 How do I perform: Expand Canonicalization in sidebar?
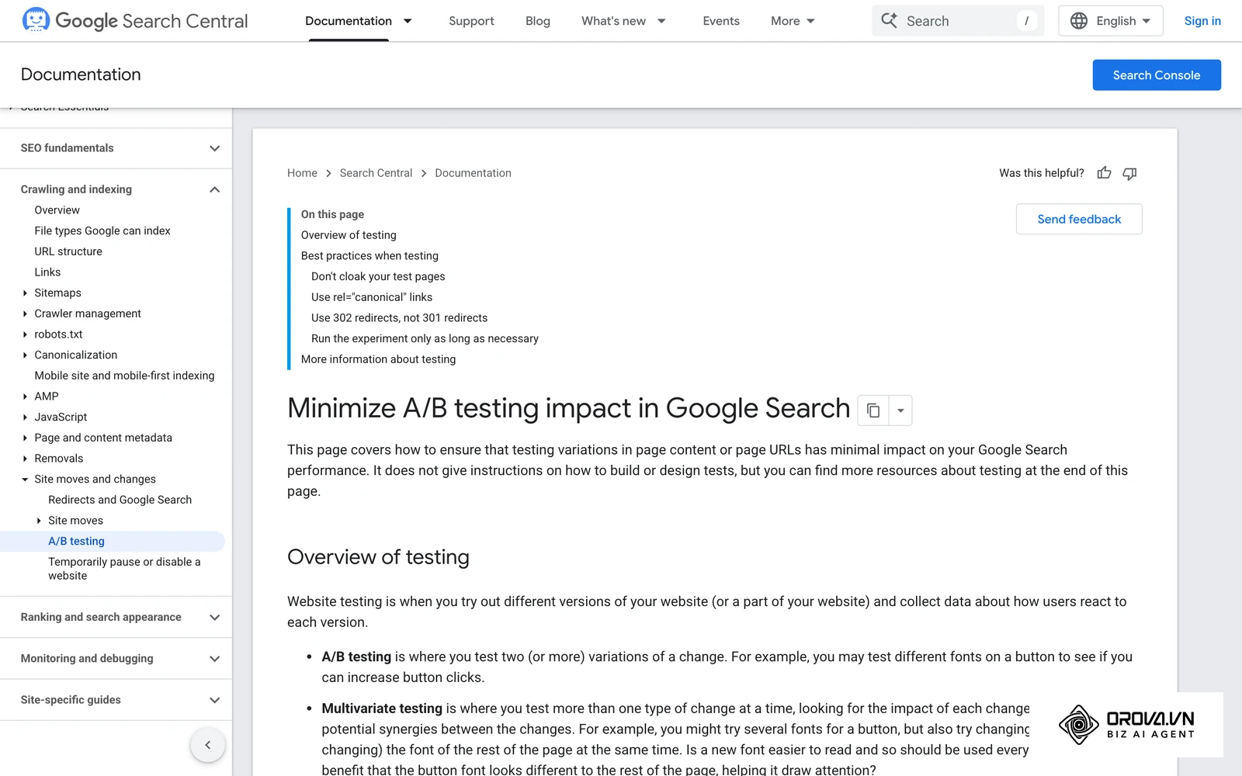[x=26, y=355]
